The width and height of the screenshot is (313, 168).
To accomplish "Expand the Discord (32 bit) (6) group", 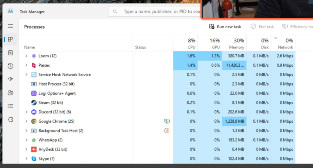I will pyautogui.click(x=26, y=112).
